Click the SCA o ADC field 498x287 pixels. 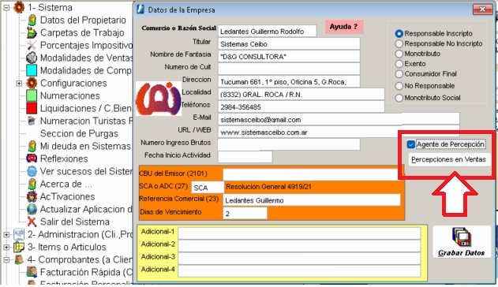tap(208, 188)
